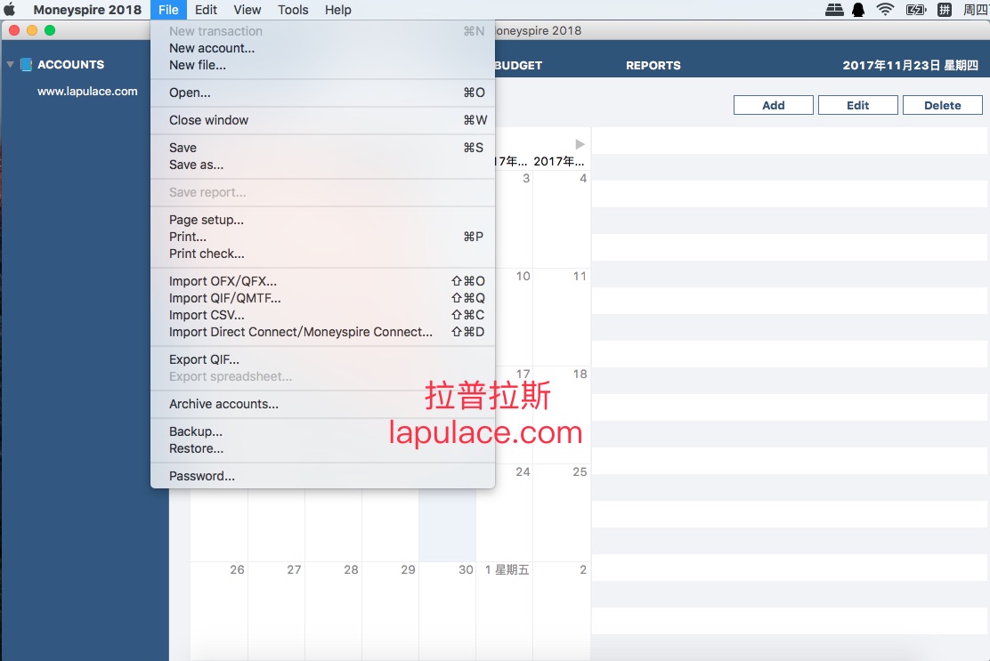Choose Backup... from File menu
The image size is (990, 661).
click(x=322, y=431)
